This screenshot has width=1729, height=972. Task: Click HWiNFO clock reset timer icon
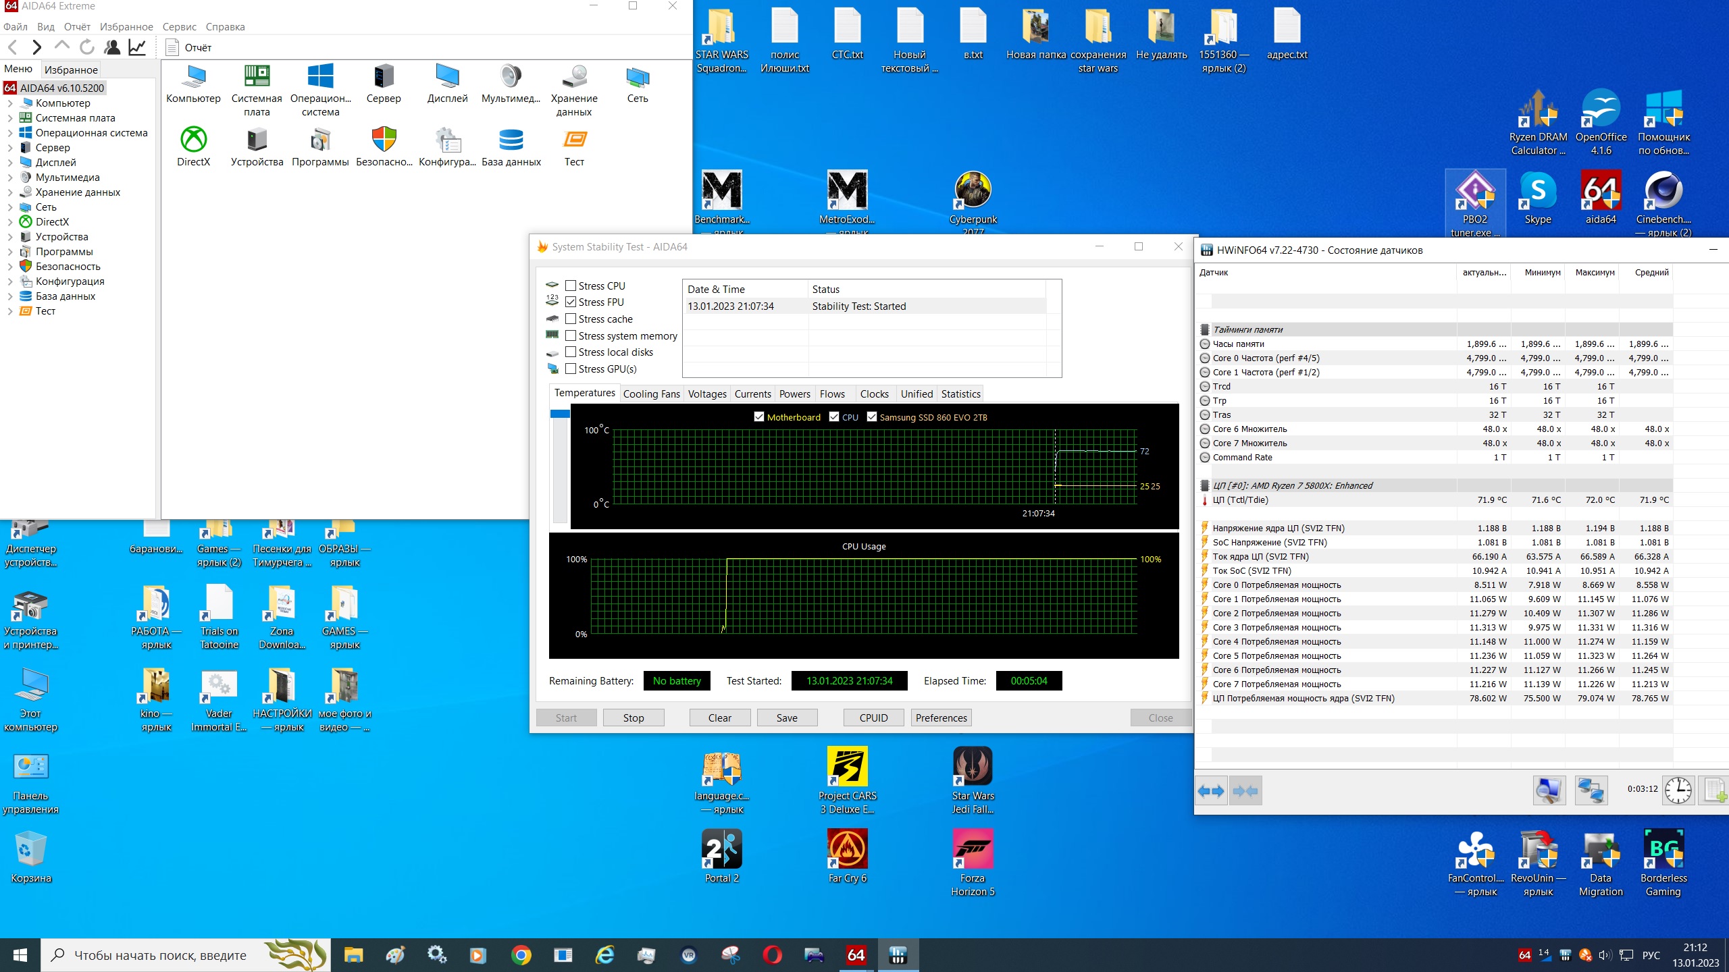click(1678, 790)
